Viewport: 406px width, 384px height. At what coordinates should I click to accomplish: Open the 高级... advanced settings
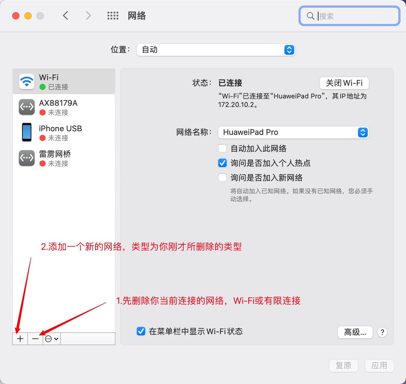(x=355, y=332)
